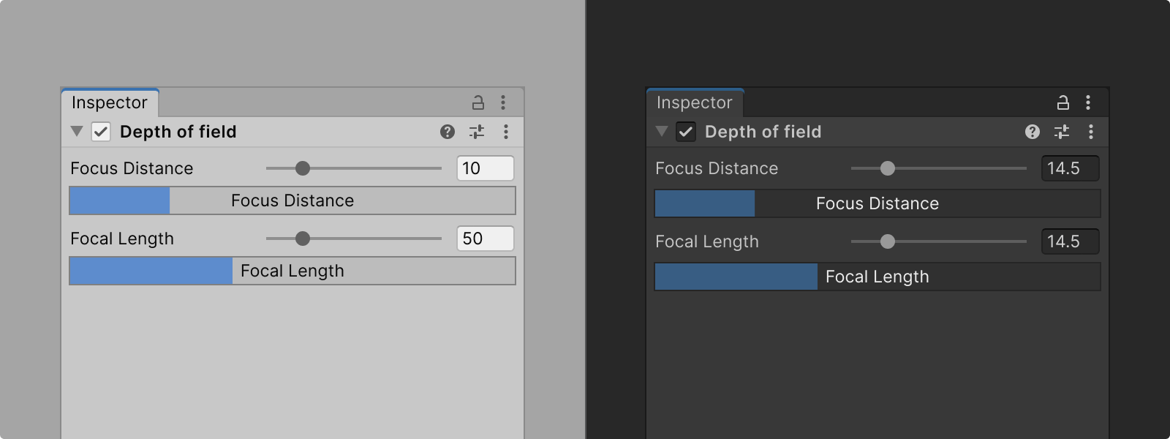Image resolution: width=1170 pixels, height=439 pixels.
Task: Open the dark Depth of field three-dot menu
Action: coord(1091,132)
